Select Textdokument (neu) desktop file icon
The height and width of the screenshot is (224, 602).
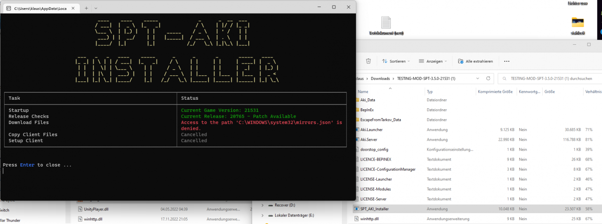[386, 22]
